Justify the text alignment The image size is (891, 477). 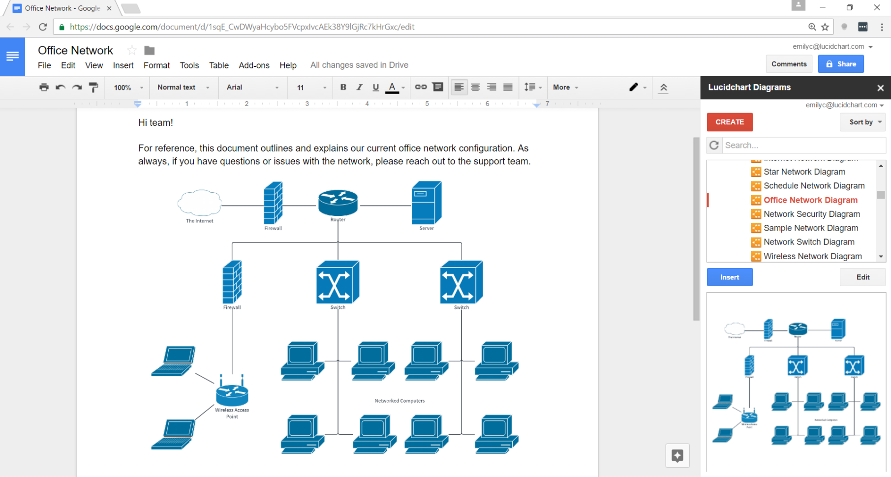pyautogui.click(x=508, y=87)
